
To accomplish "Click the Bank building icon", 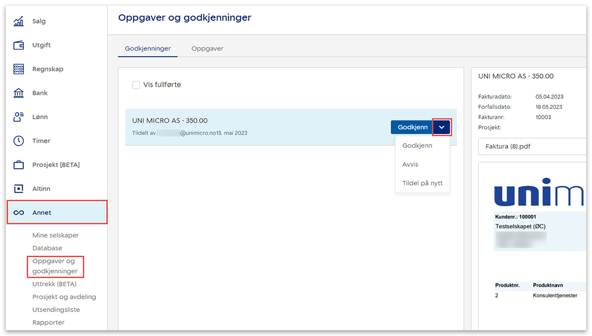I will click(x=19, y=93).
